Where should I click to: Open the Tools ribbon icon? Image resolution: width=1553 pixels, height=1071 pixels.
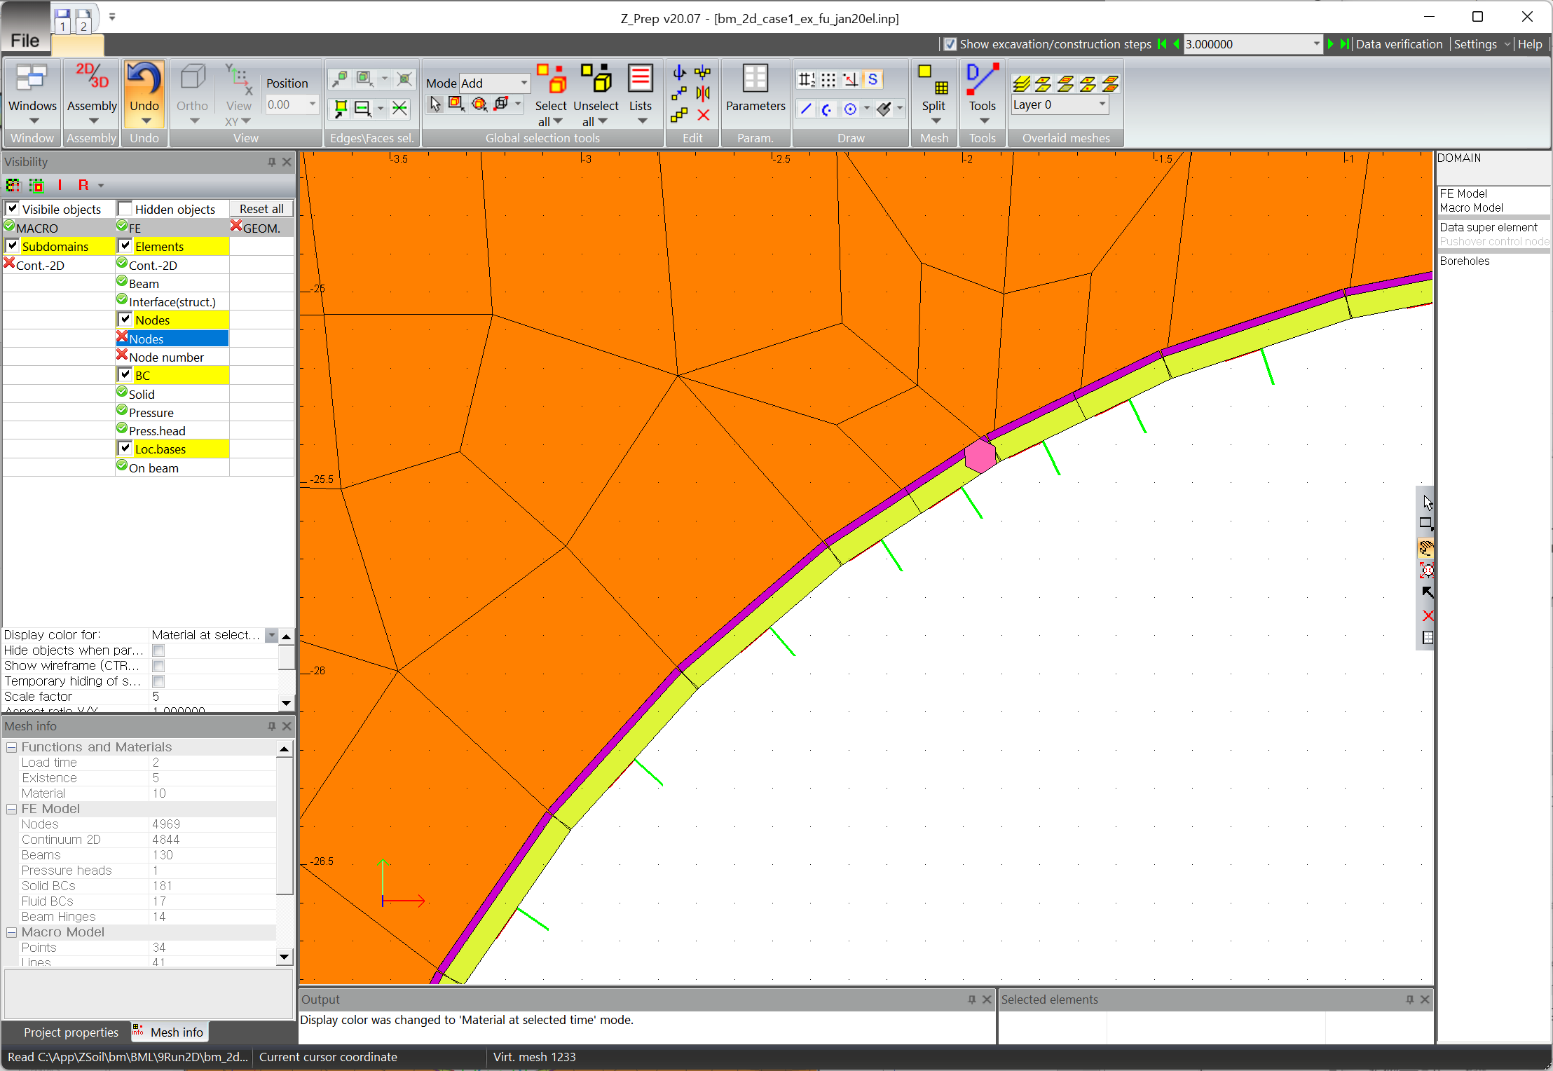(x=982, y=79)
